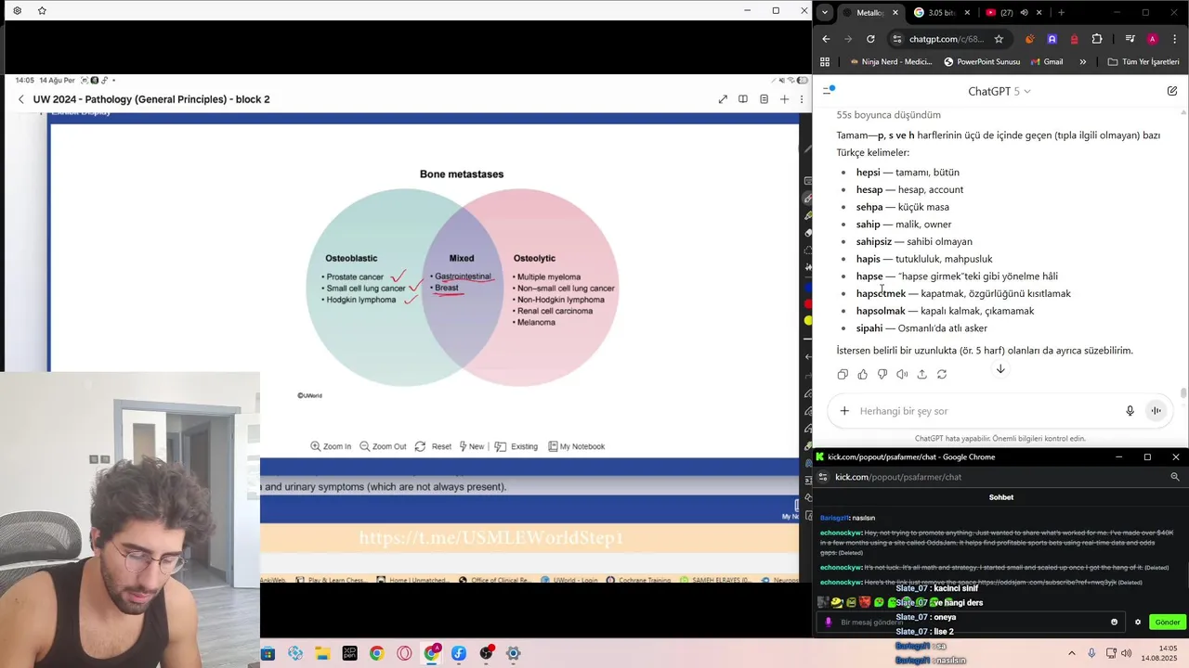The width and height of the screenshot is (1189, 668).
Task: Click the green Gönder button
Action: [1168, 623]
